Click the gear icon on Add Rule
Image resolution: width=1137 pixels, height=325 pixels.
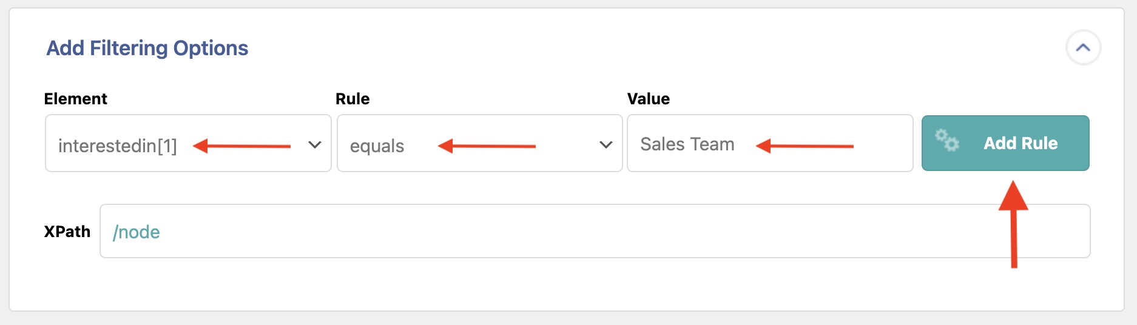947,140
